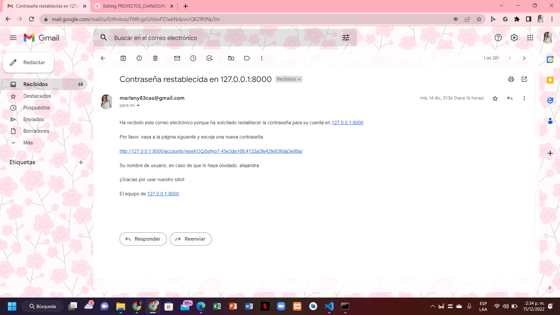
Task: Mark message as unread envelope icon
Action: (177, 58)
